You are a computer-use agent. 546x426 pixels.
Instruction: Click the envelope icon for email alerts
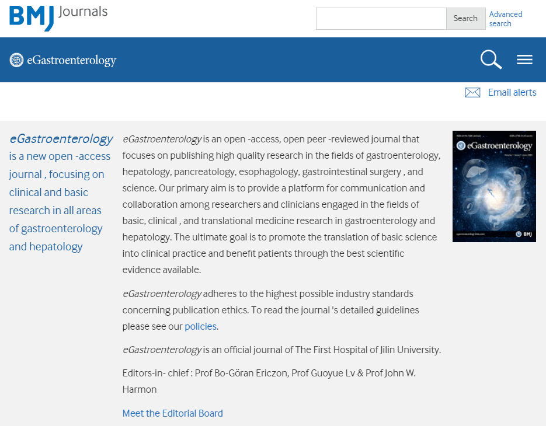472,93
